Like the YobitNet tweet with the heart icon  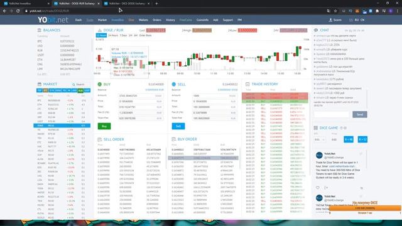pyautogui.click(x=318, y=188)
